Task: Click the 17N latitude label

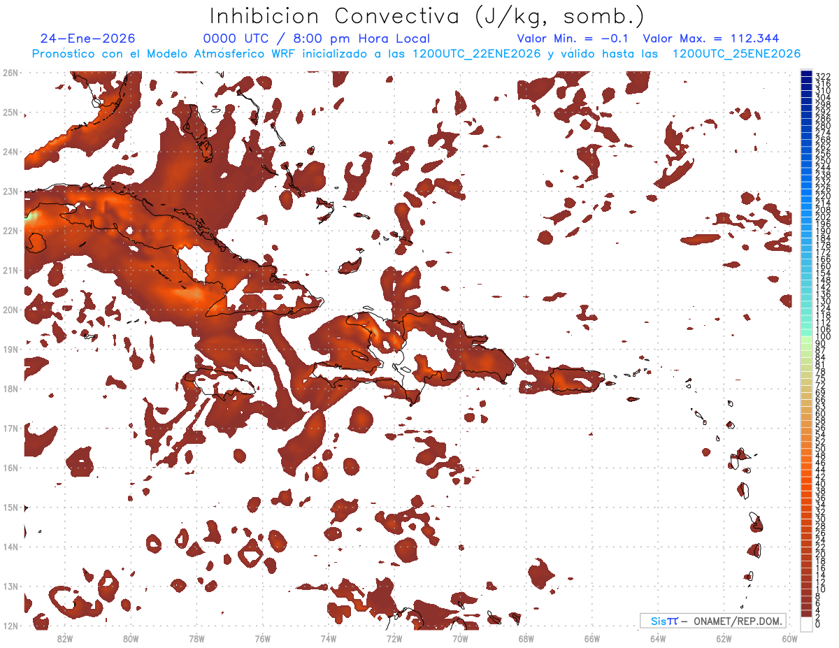Action: click(11, 429)
